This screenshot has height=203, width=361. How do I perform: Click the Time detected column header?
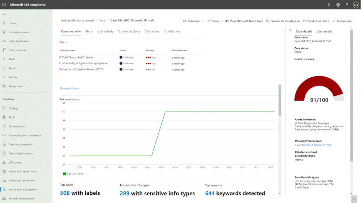(x=179, y=51)
